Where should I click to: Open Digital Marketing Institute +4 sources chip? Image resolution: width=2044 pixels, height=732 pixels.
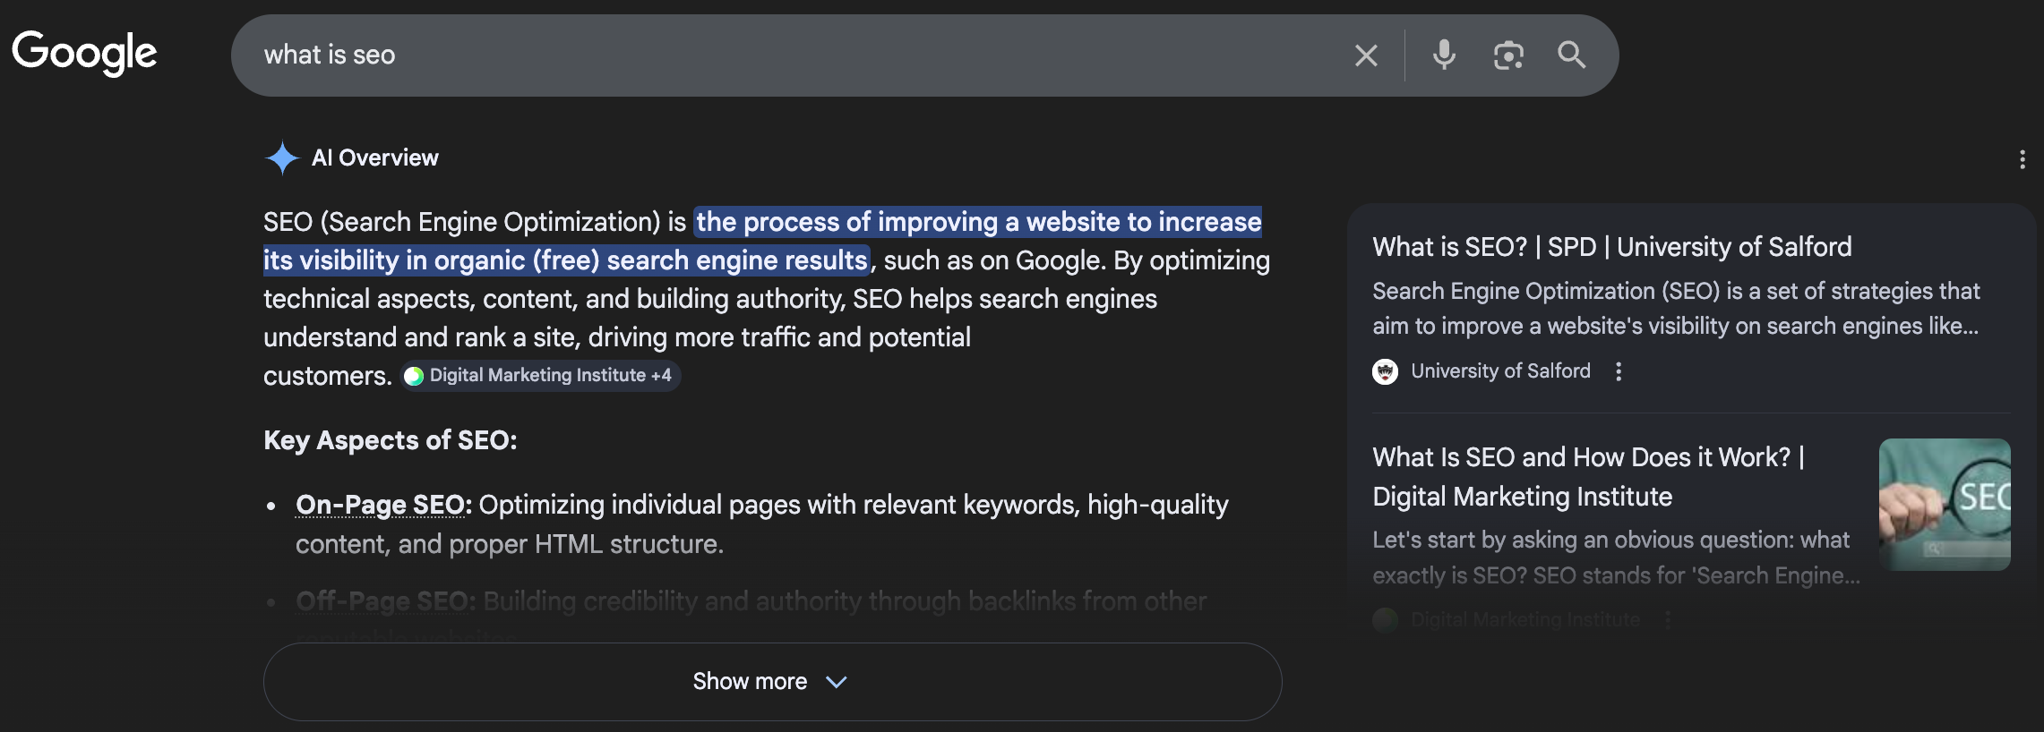[541, 376]
